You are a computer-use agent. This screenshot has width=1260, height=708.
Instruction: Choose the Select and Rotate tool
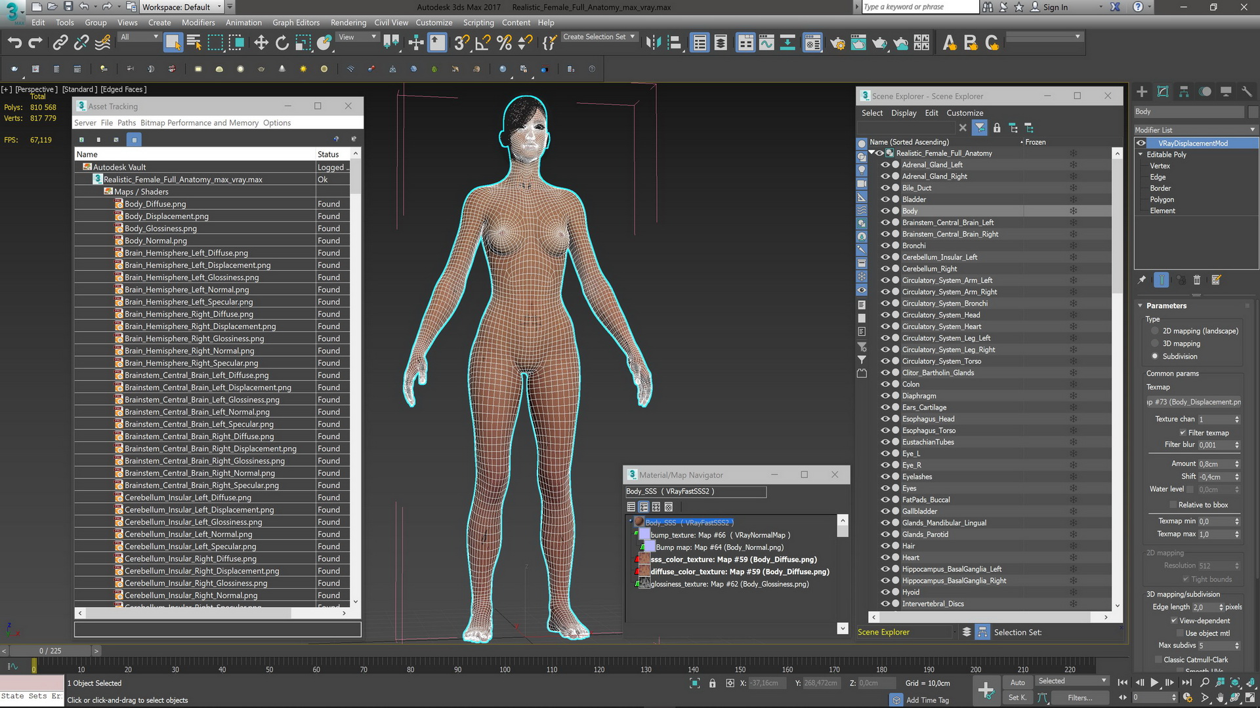(282, 43)
